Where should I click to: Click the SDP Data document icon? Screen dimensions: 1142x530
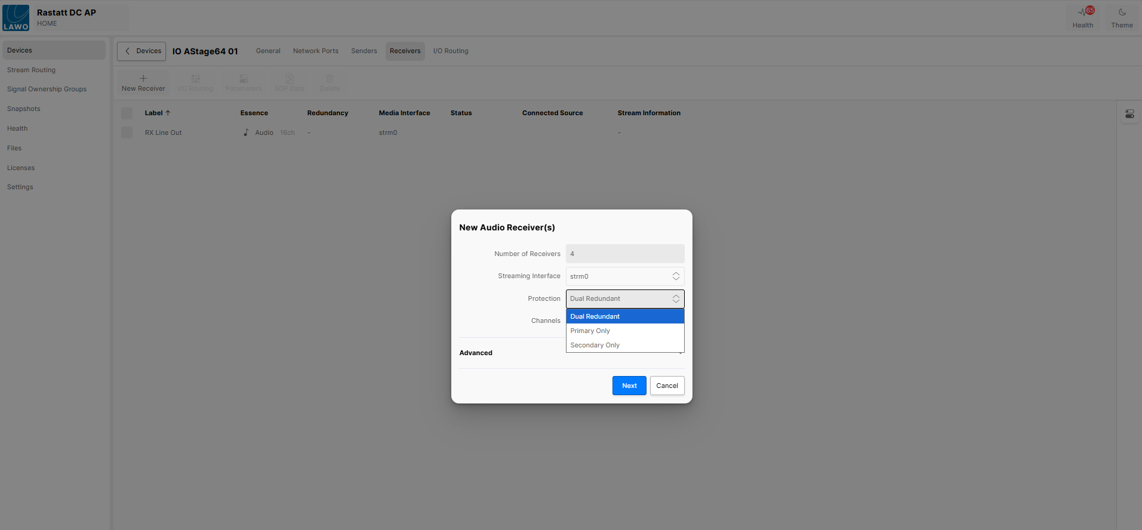pyautogui.click(x=290, y=78)
